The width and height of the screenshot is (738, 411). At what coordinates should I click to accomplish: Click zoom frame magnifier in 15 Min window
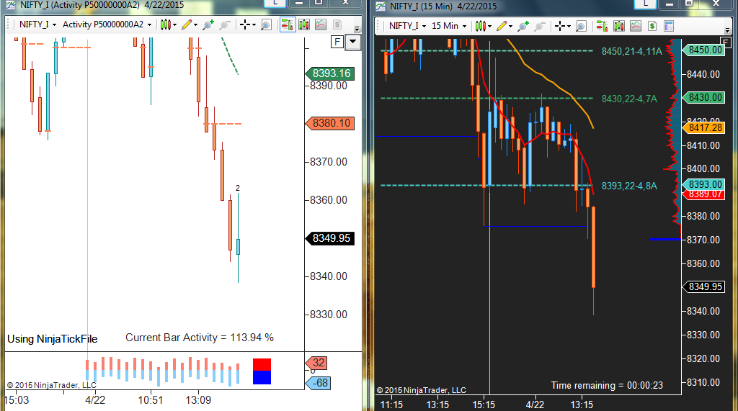click(x=581, y=26)
